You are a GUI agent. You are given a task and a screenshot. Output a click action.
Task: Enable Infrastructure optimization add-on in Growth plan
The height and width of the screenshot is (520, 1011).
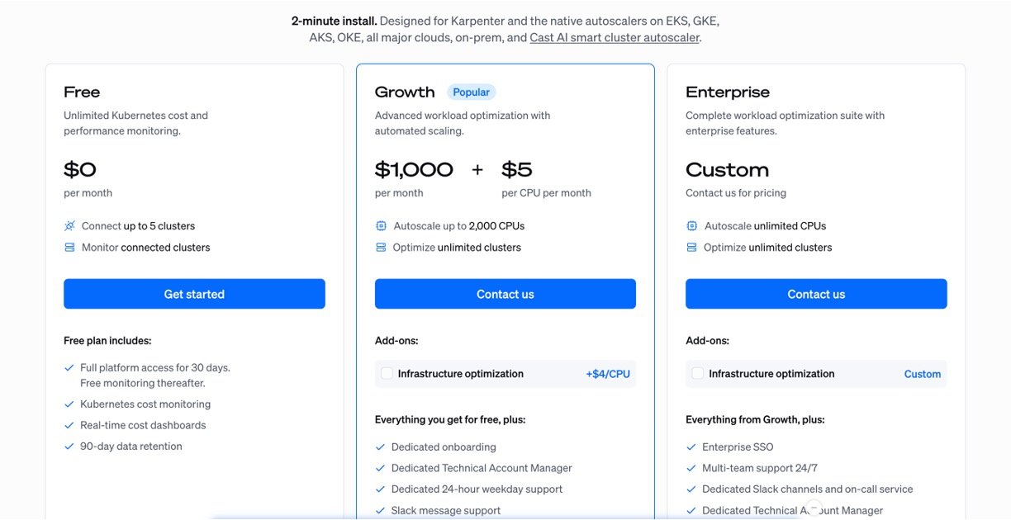(387, 374)
